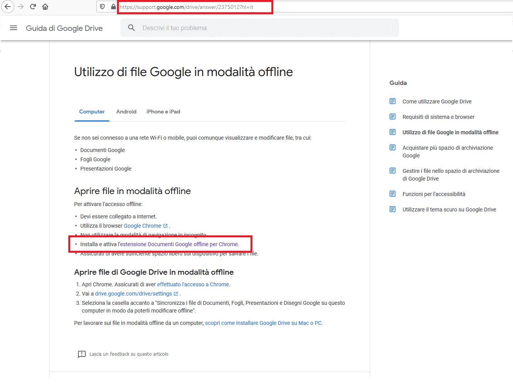The image size is (513, 387).
Task: Click the Guida sidebar heading
Action: click(398, 83)
